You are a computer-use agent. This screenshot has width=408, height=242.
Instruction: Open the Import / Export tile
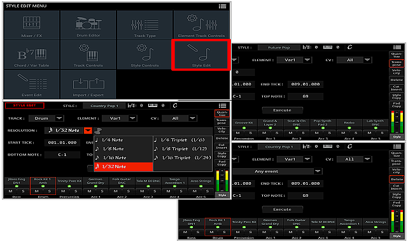(x=88, y=84)
